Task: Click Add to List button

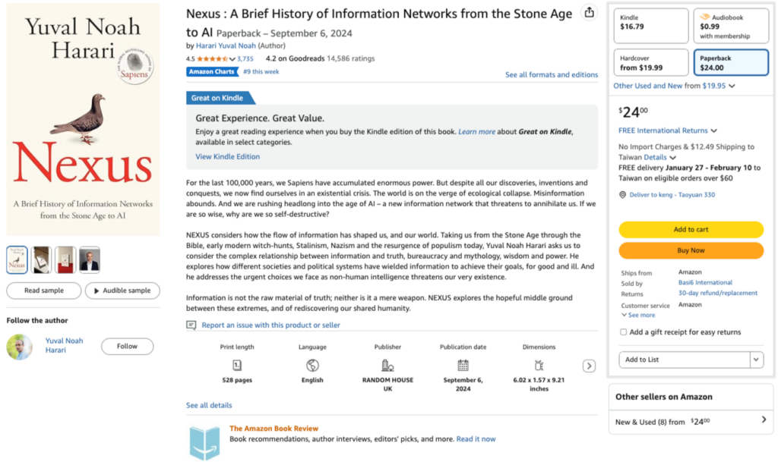Action: coord(685,360)
